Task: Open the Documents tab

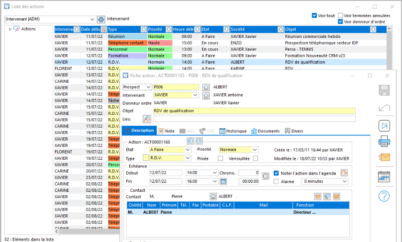Action: tap(265, 131)
